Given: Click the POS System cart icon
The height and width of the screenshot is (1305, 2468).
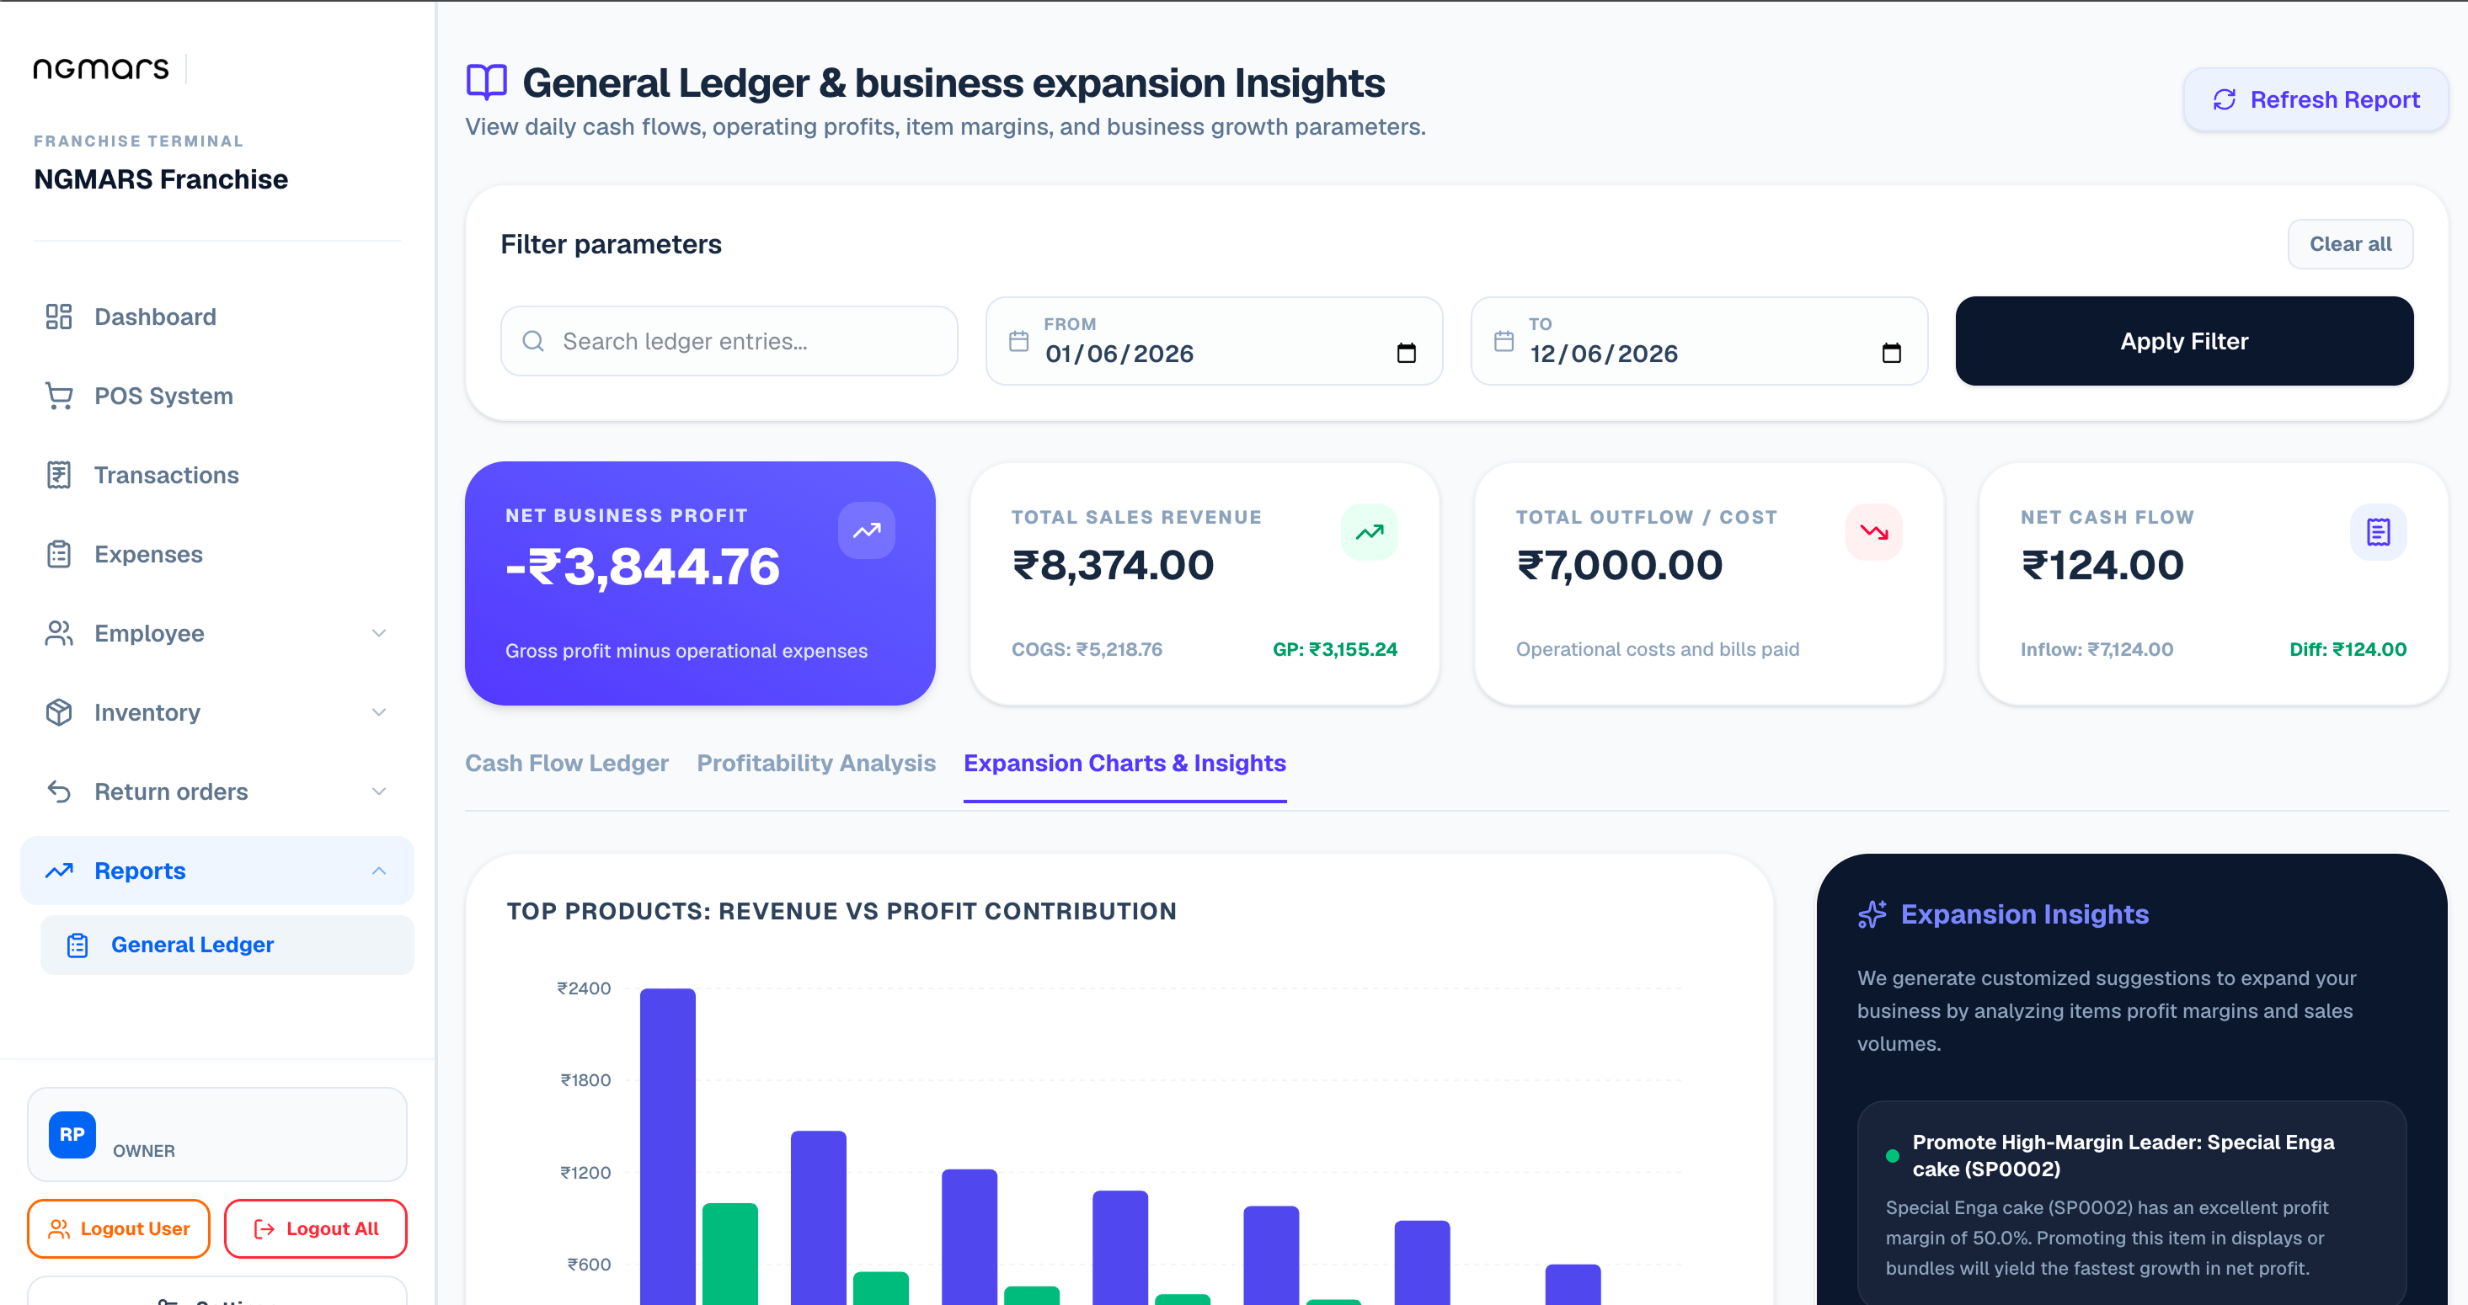Looking at the screenshot, I should tap(60, 397).
